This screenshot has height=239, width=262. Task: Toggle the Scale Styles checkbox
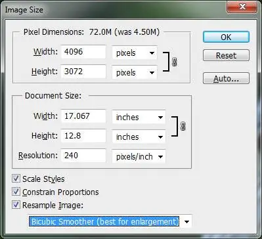16,179
